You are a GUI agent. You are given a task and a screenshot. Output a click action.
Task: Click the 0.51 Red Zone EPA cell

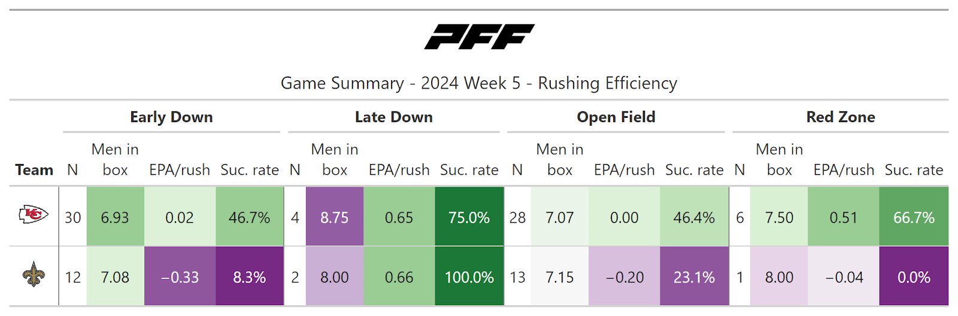843,218
